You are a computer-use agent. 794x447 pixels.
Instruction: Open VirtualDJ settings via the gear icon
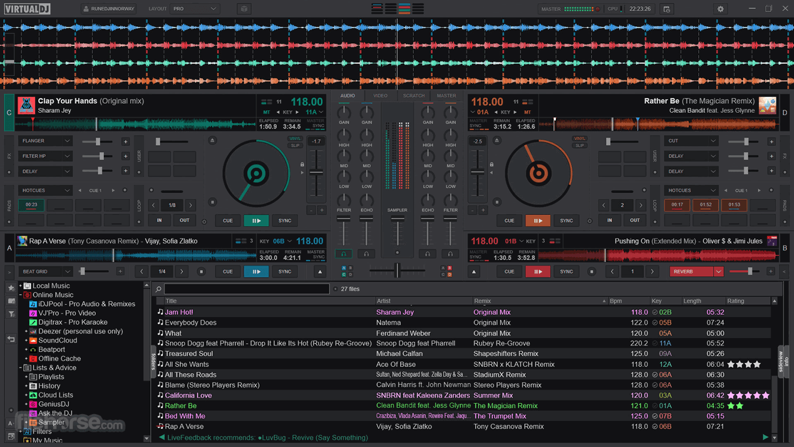point(720,9)
